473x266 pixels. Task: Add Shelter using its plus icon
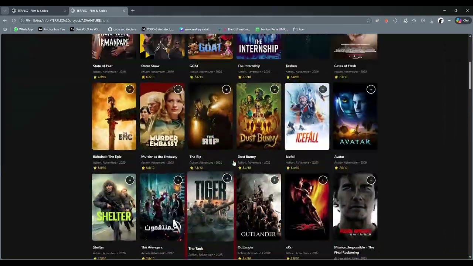(130, 180)
